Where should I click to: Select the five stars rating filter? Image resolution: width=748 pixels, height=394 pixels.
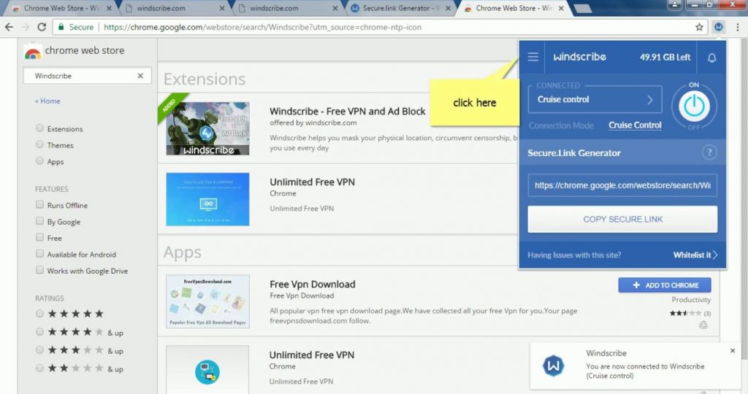pyautogui.click(x=39, y=314)
